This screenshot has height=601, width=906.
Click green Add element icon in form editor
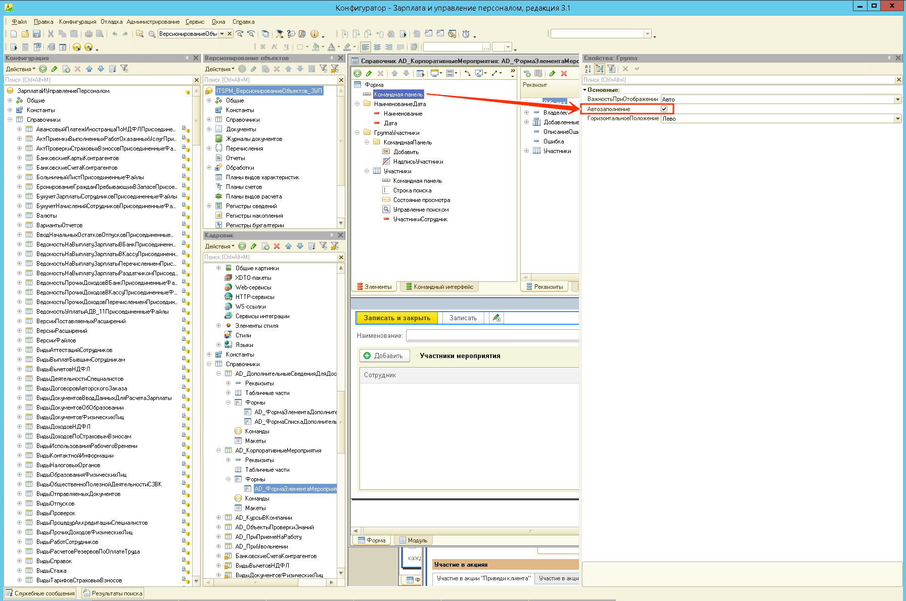357,73
